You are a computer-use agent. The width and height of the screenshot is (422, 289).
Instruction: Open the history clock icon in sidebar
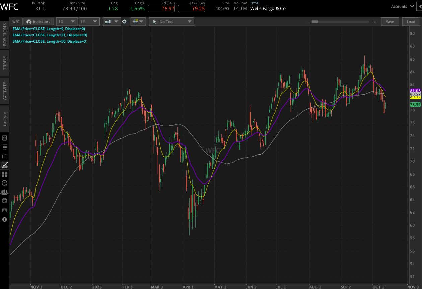coord(4,183)
